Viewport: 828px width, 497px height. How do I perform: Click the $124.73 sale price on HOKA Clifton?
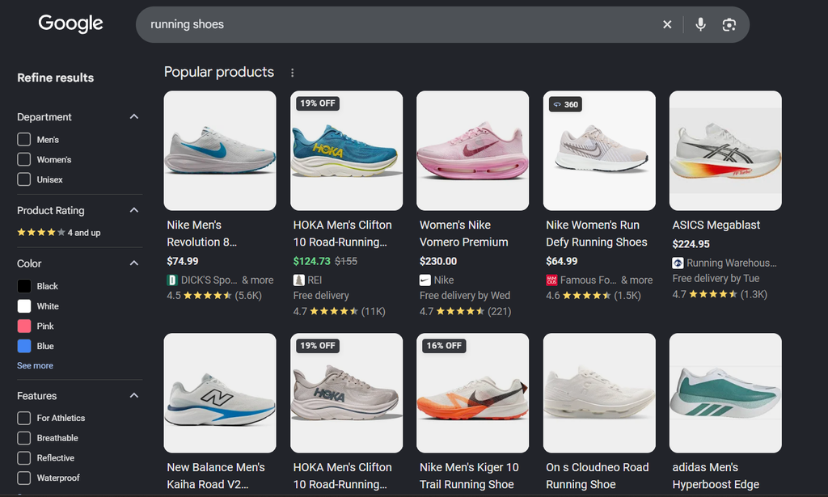pos(311,261)
